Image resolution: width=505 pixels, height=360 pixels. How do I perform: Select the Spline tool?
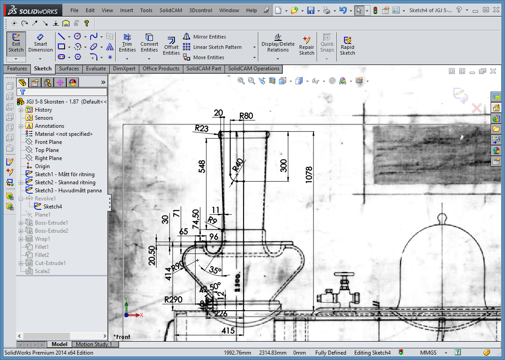click(x=93, y=36)
